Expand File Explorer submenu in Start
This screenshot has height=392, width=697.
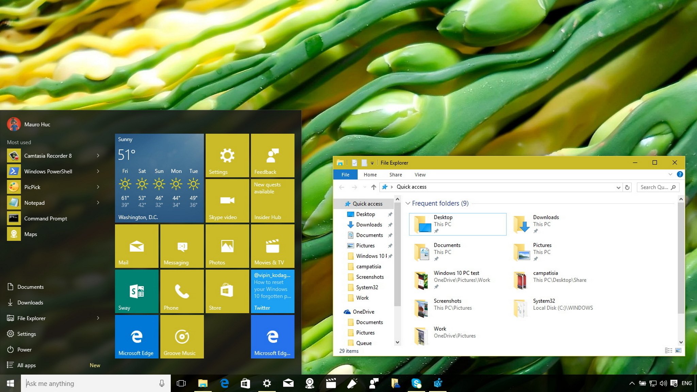pyautogui.click(x=98, y=318)
